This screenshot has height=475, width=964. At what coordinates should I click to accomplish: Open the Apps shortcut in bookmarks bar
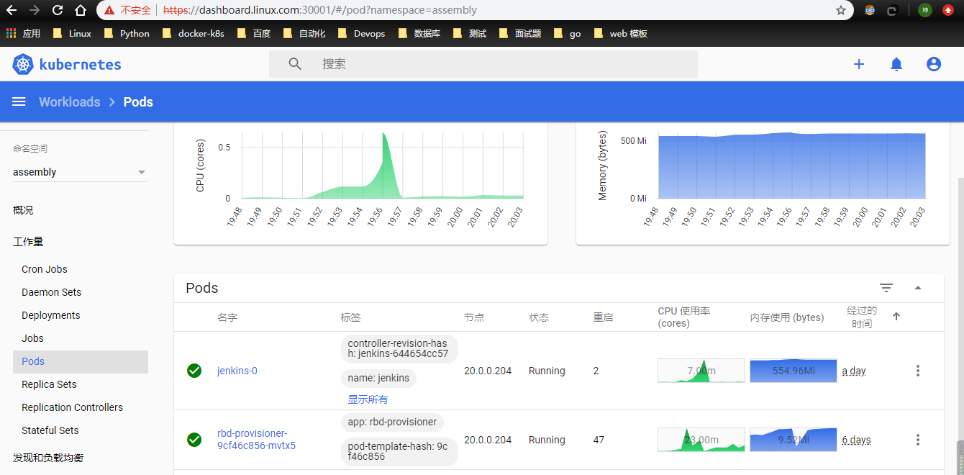tap(24, 33)
